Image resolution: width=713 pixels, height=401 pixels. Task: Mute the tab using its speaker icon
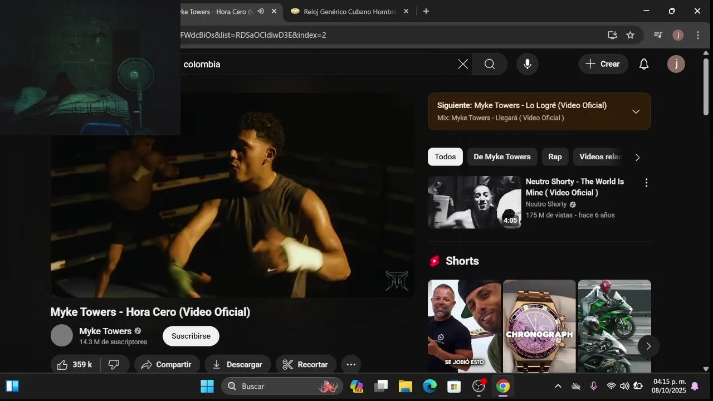pos(261,11)
